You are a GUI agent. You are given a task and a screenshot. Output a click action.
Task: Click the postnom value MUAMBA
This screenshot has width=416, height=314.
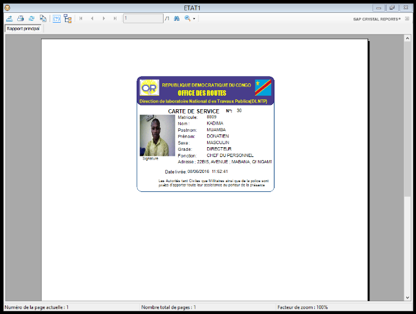(x=216, y=129)
